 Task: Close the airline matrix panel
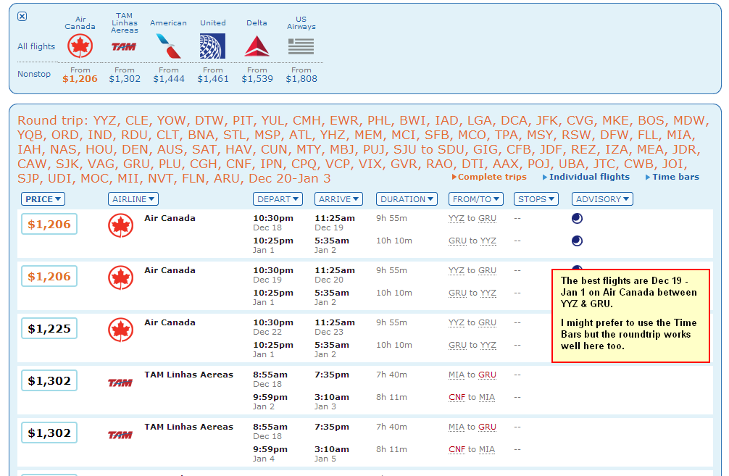(22, 16)
